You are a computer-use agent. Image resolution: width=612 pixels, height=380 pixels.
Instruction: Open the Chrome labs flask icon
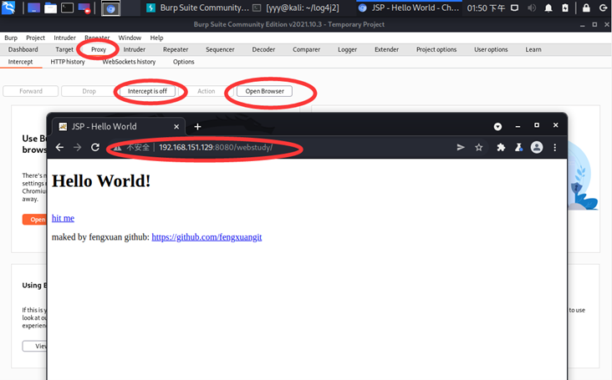[518, 147]
